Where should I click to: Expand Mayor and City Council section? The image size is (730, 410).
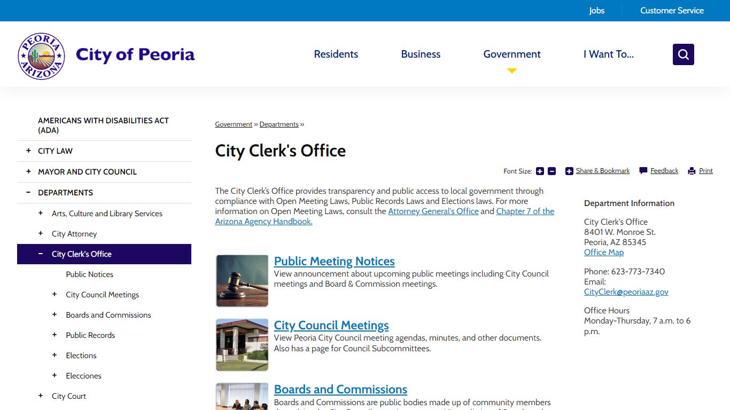[28, 172]
